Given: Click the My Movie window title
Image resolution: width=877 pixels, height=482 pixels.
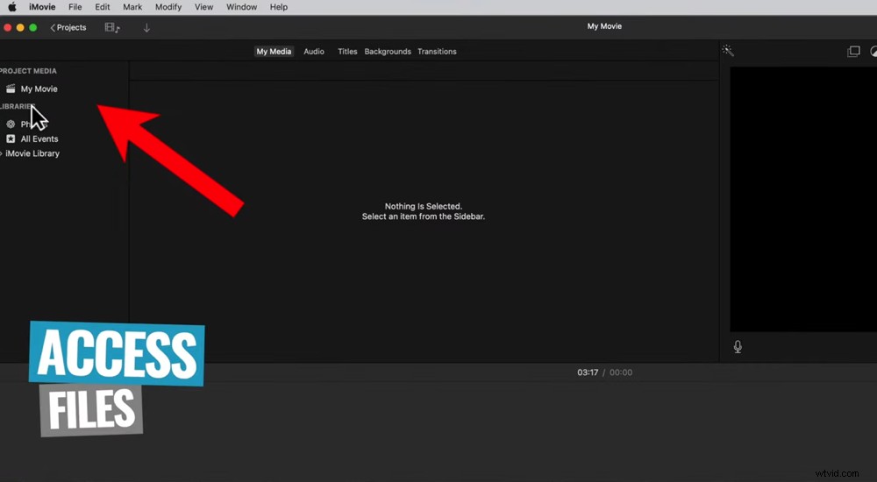Looking at the screenshot, I should pos(604,26).
